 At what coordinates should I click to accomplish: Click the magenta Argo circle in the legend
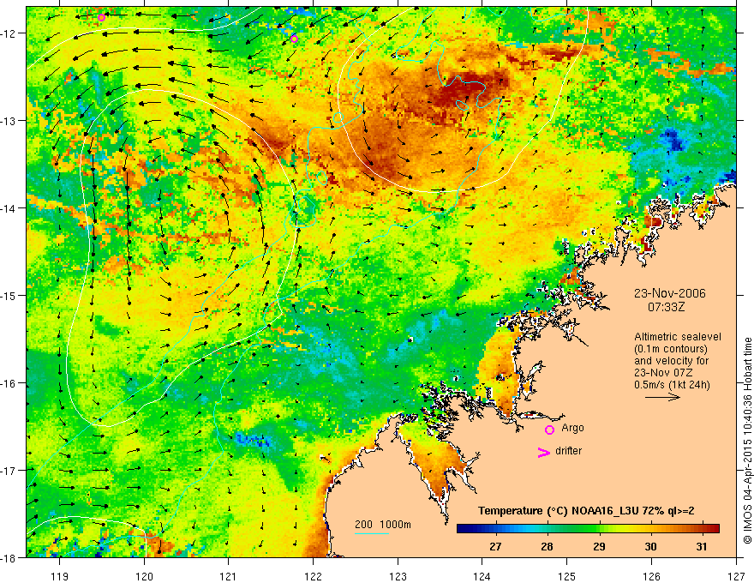[549, 430]
